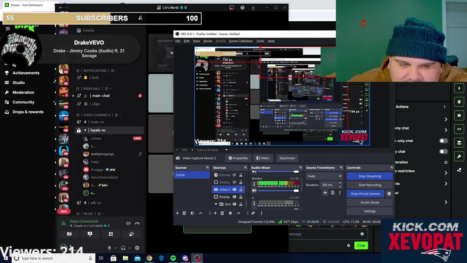Start Recording in OBS Controls
Image resolution: width=467 pixels, height=263 pixels.
tap(370, 185)
